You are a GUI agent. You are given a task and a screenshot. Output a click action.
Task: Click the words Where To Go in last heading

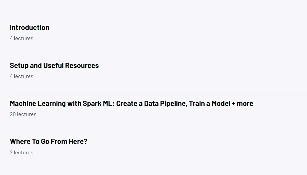(30, 141)
